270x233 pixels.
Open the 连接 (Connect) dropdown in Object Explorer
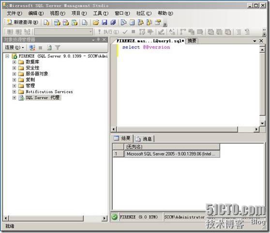[15, 47]
